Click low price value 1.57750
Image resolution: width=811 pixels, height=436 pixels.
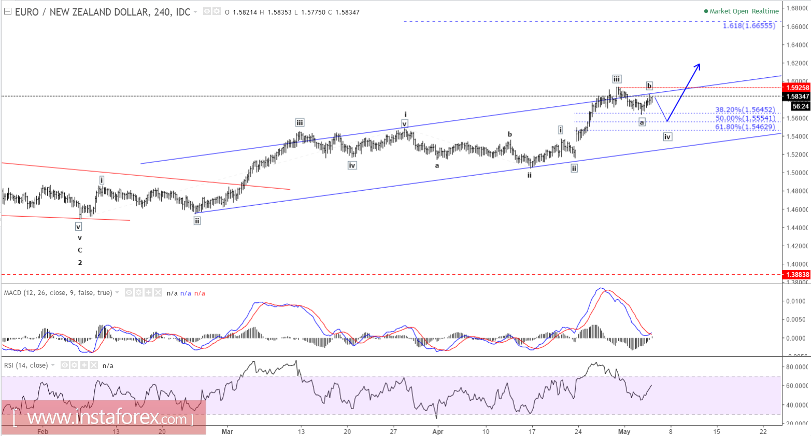(312, 12)
